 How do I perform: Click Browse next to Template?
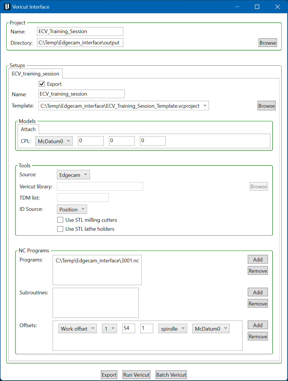pos(266,106)
